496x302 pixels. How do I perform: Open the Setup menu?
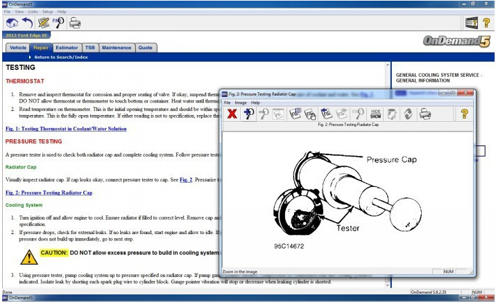tap(47, 11)
